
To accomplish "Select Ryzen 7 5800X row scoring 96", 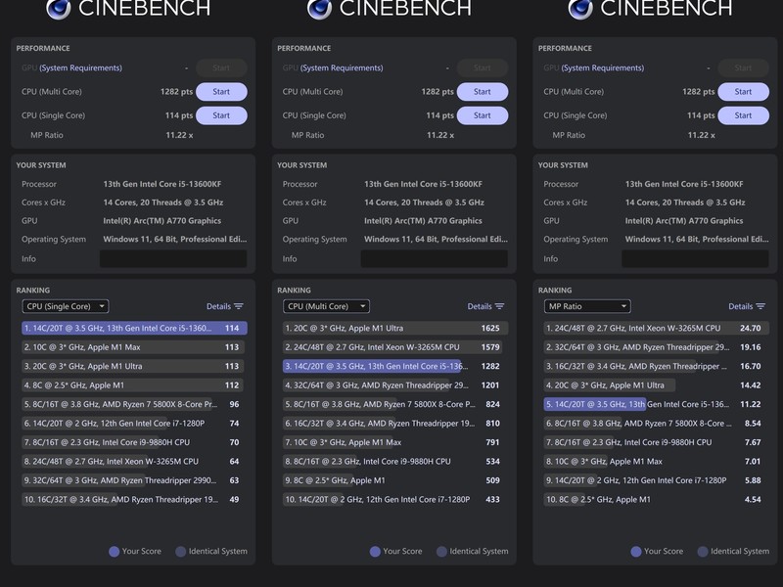I will (134, 404).
